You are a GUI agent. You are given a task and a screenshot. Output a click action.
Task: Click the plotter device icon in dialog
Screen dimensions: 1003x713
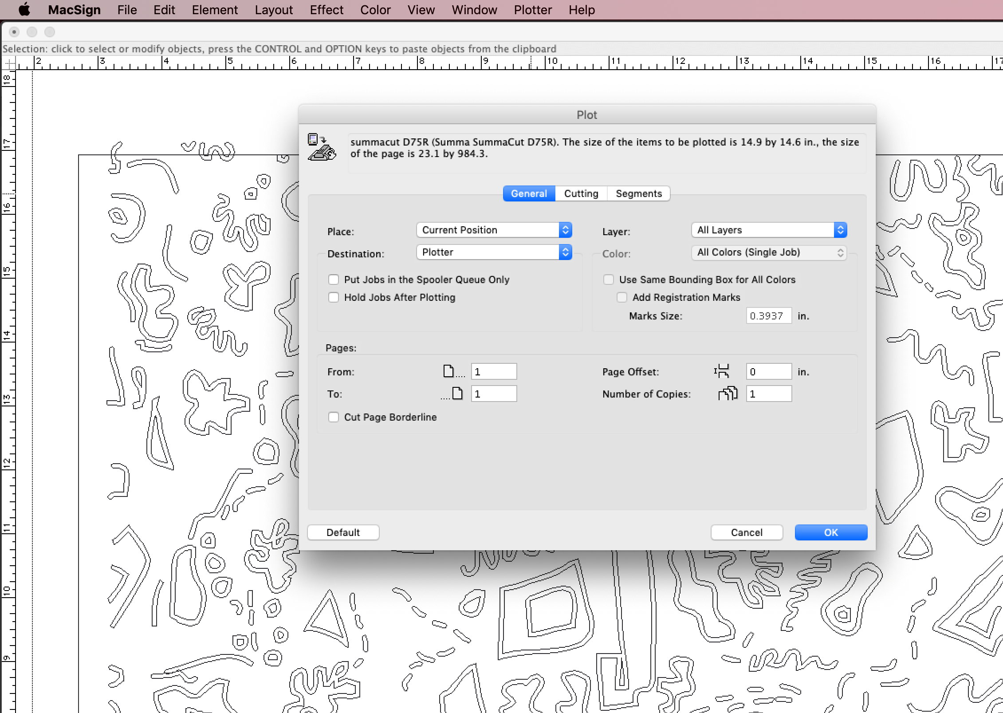(322, 147)
